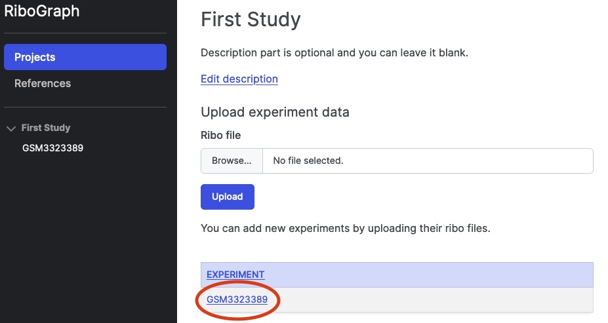
Task: Click the blue Upload button
Action: tap(228, 197)
